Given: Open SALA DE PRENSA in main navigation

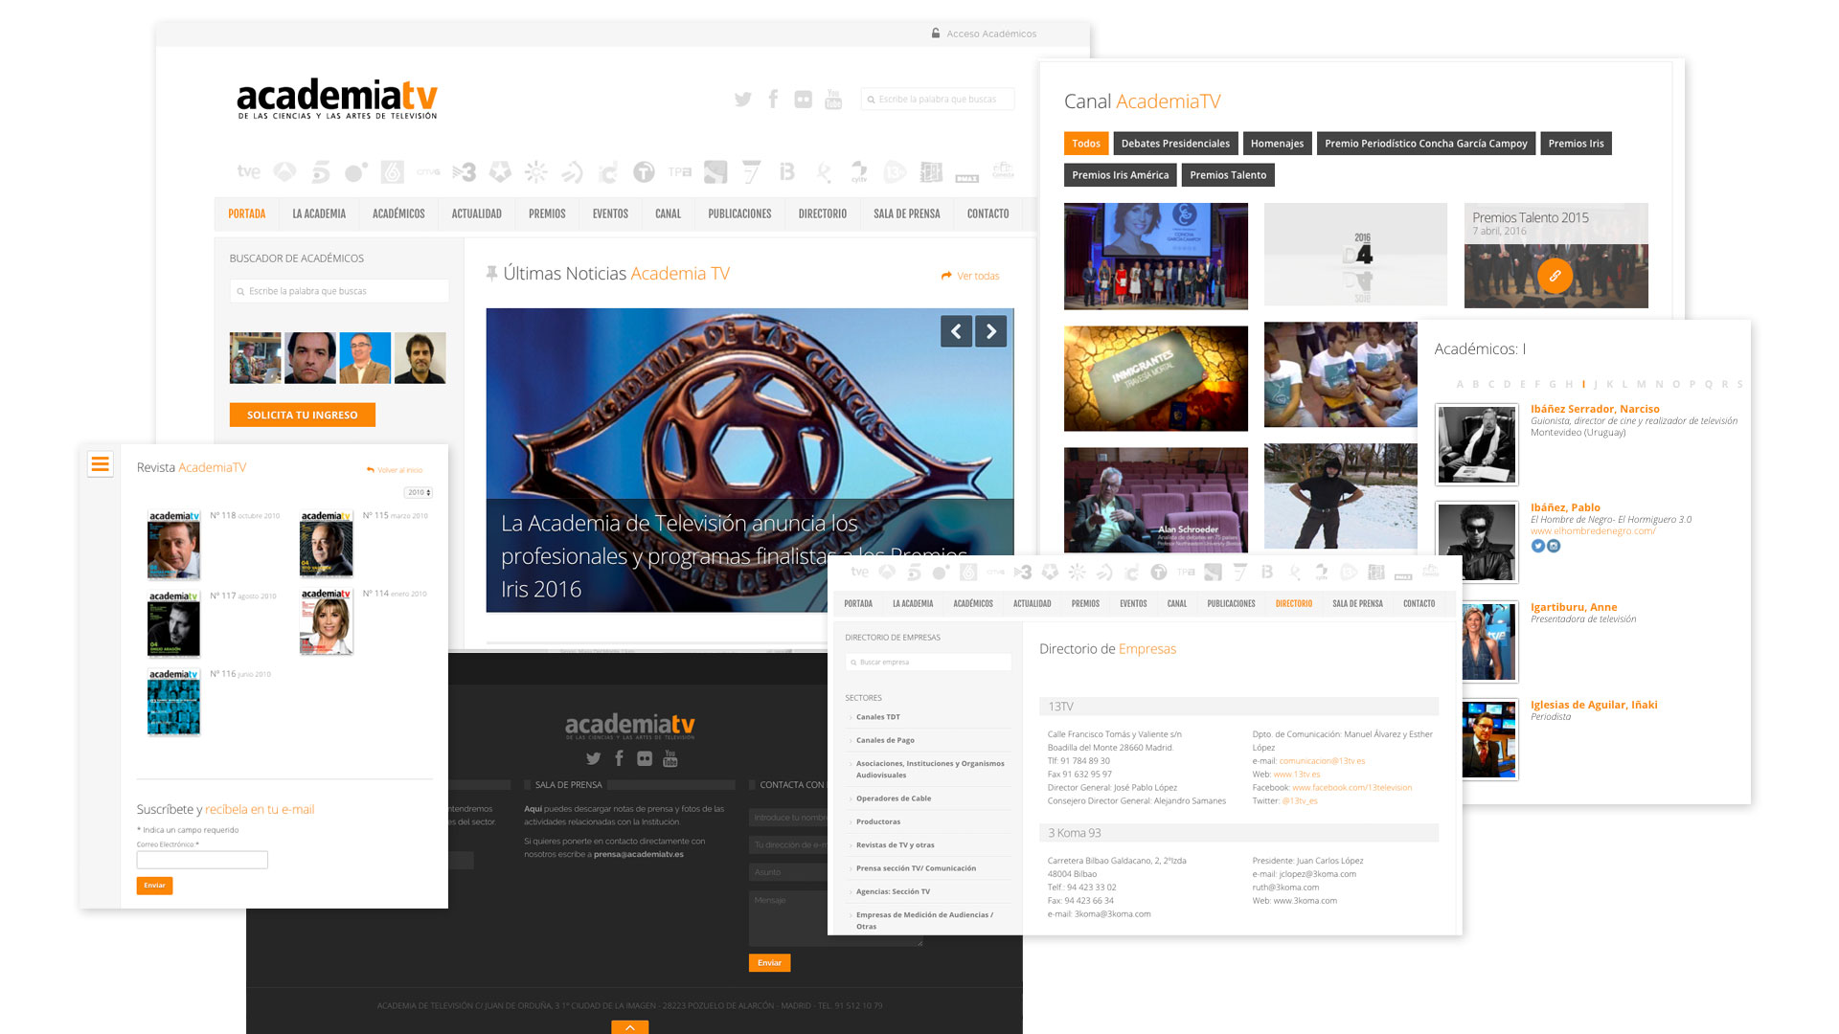Looking at the screenshot, I should [x=906, y=214].
